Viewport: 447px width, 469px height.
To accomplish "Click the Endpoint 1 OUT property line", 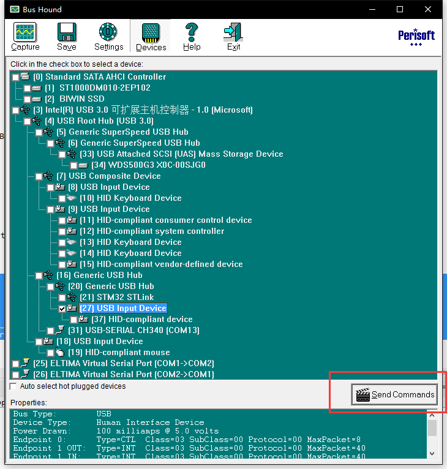I will click(189, 448).
